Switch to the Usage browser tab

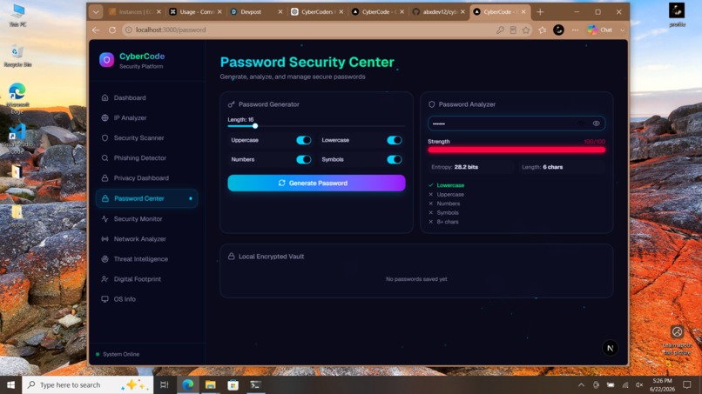coord(195,12)
